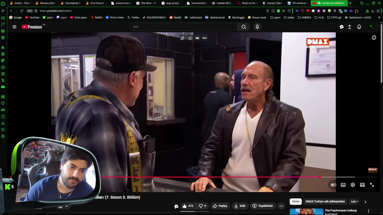Viewport: 383px width, 215px height.
Task: Toggle subtitles in the video player
Action: 343,185
